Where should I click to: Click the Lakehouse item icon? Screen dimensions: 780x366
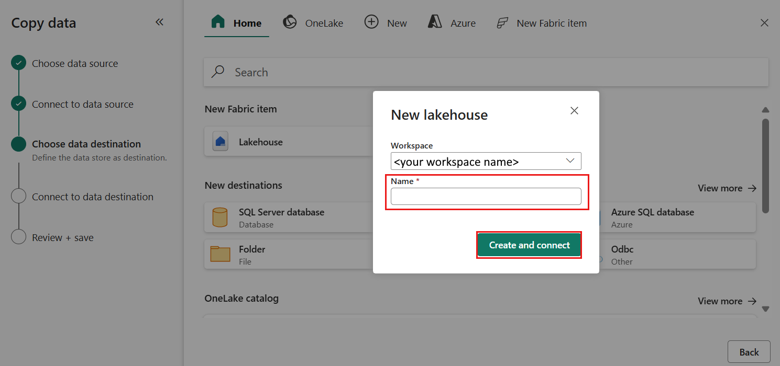point(220,142)
